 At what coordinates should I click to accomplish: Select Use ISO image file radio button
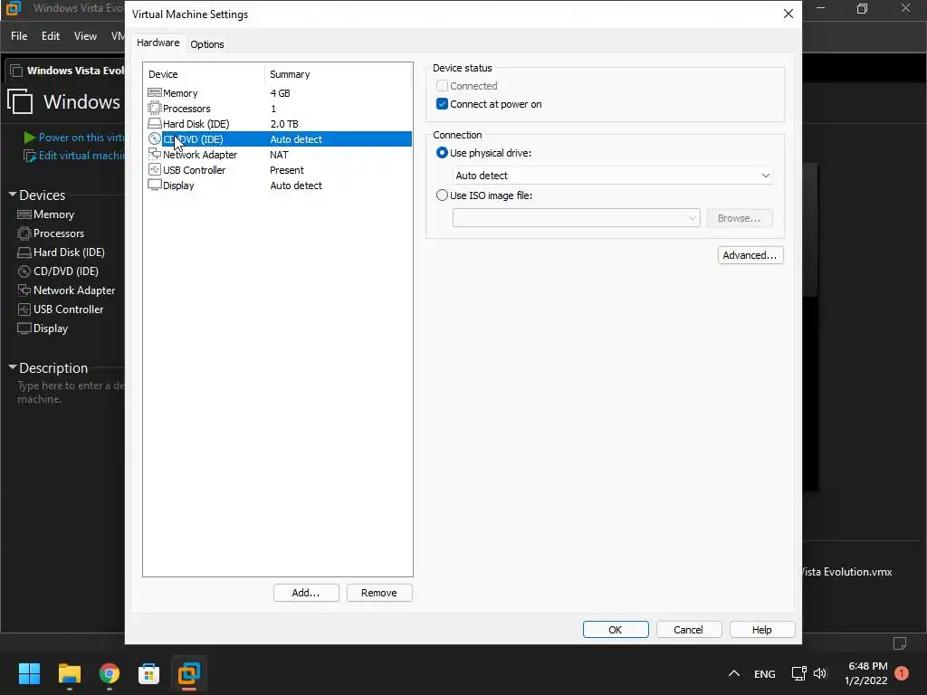pyautogui.click(x=442, y=195)
